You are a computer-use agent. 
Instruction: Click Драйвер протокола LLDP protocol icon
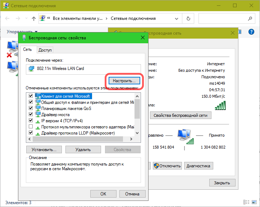coord(37,133)
